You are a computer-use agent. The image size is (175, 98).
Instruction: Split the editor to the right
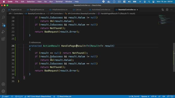tap(167, 10)
